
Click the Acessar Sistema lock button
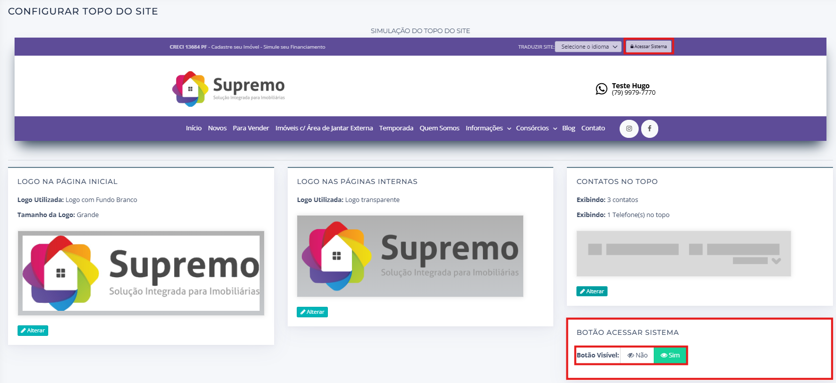(x=649, y=47)
